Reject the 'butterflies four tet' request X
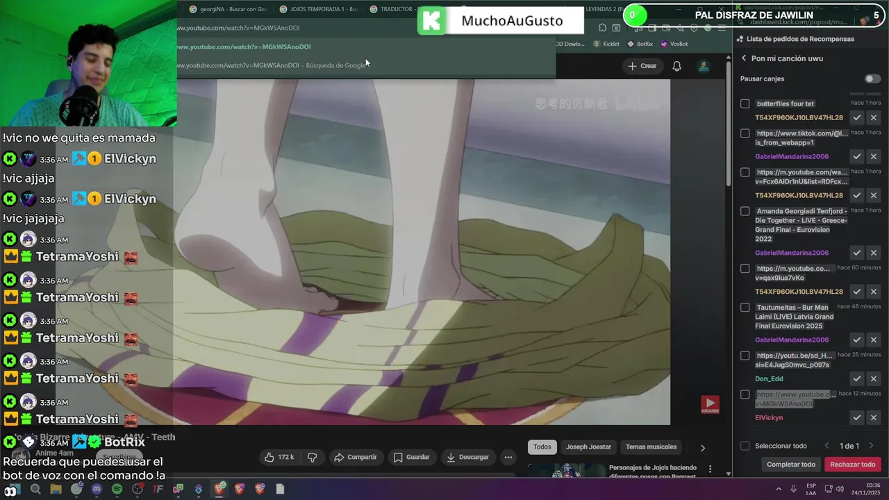The width and height of the screenshot is (889, 500). pos(874,118)
